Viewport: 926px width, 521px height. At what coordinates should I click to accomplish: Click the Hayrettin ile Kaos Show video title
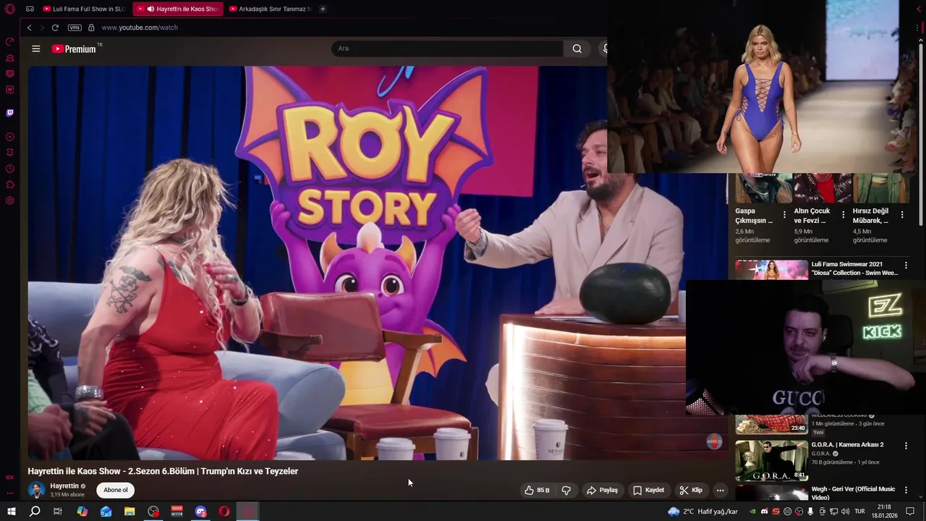pos(163,471)
